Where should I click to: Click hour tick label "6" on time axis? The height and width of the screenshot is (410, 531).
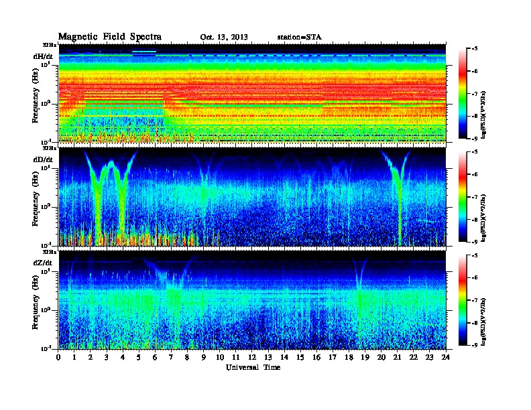coord(155,357)
